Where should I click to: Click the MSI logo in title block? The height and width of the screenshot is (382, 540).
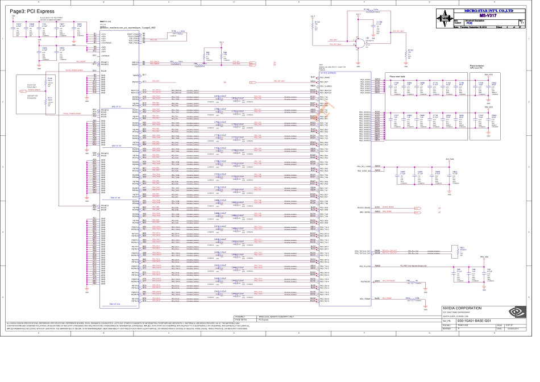[x=445, y=17]
